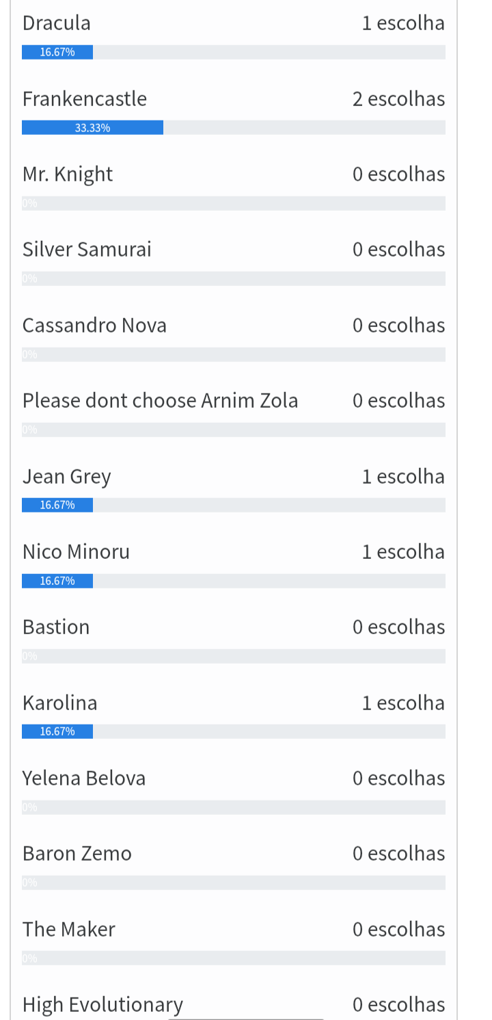The width and height of the screenshot is (492, 1020).
Task: Open the "1 escolha" count beside Nico Minoru
Action: [403, 552]
